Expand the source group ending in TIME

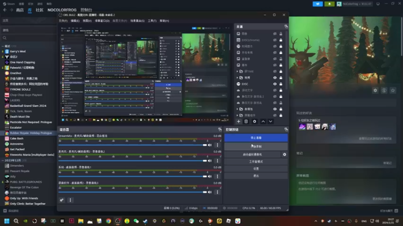pos(237,71)
